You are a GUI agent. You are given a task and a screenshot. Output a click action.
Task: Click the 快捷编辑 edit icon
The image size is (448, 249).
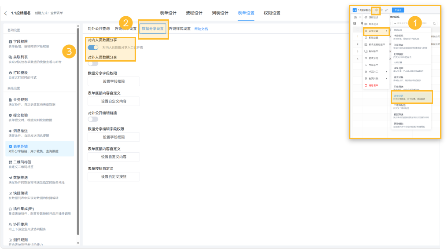click(x=10, y=193)
